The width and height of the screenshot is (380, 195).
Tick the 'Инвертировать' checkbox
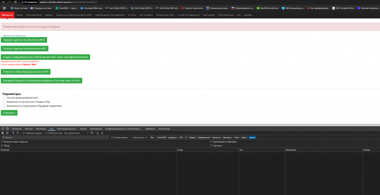coord(112,138)
